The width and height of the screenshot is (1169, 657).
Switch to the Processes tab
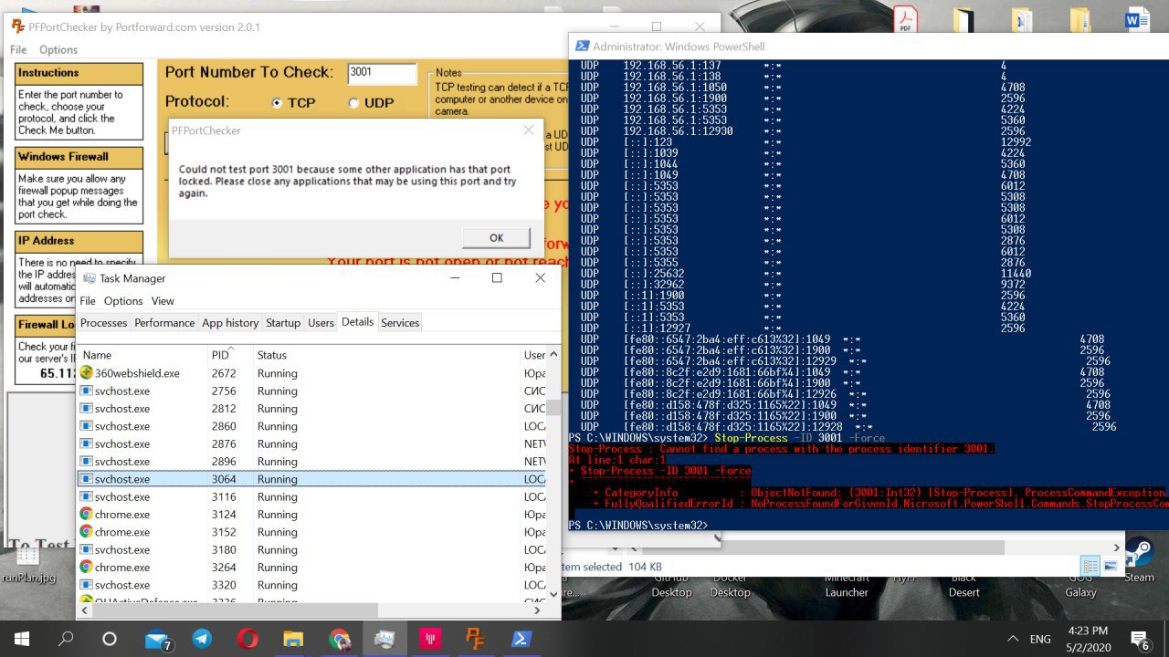(x=104, y=323)
